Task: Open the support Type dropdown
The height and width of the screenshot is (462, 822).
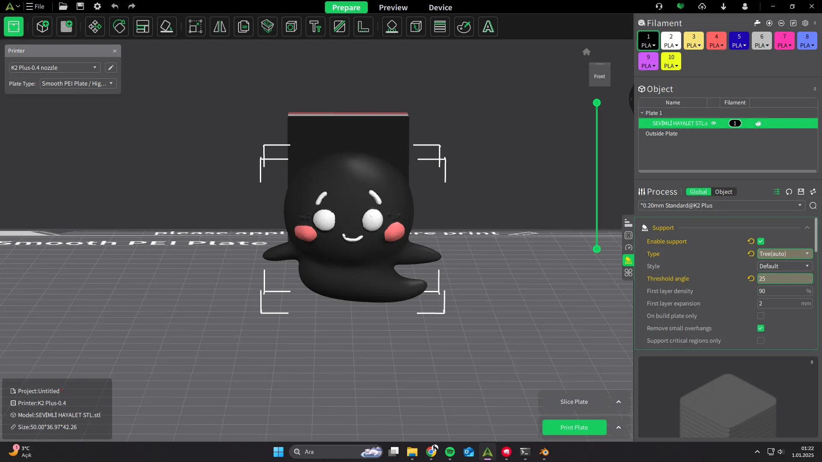Action: click(784, 254)
